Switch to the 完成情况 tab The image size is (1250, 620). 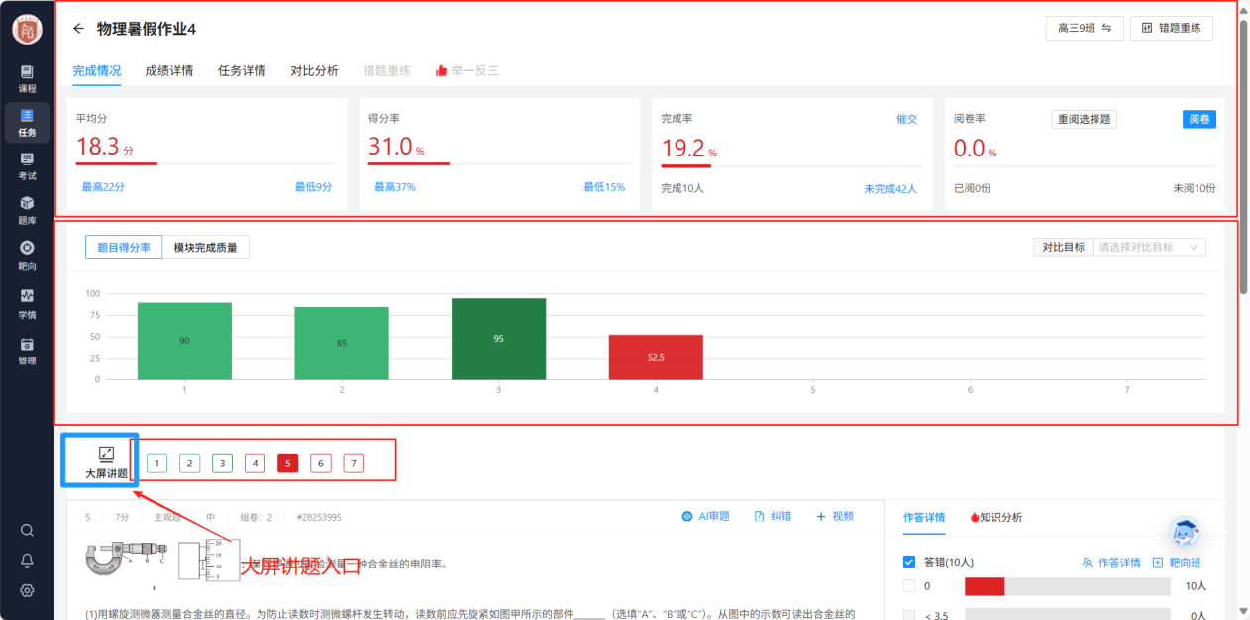click(x=97, y=70)
